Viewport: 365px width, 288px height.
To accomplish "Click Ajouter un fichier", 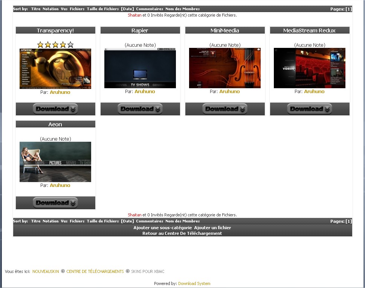I will (212, 228).
